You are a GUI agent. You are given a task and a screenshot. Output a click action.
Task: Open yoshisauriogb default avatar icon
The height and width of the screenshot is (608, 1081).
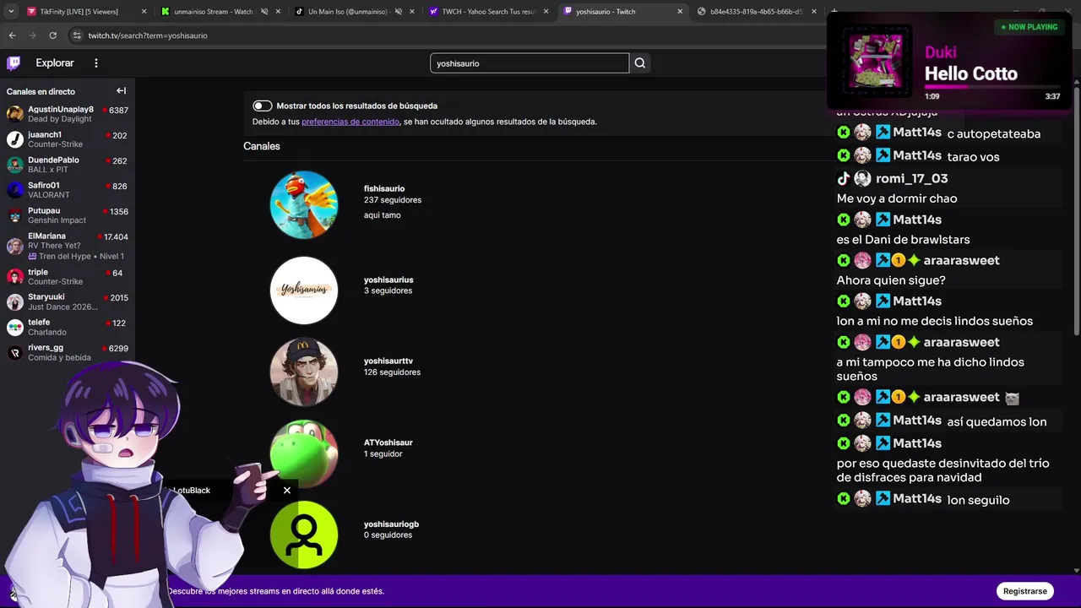304,535
